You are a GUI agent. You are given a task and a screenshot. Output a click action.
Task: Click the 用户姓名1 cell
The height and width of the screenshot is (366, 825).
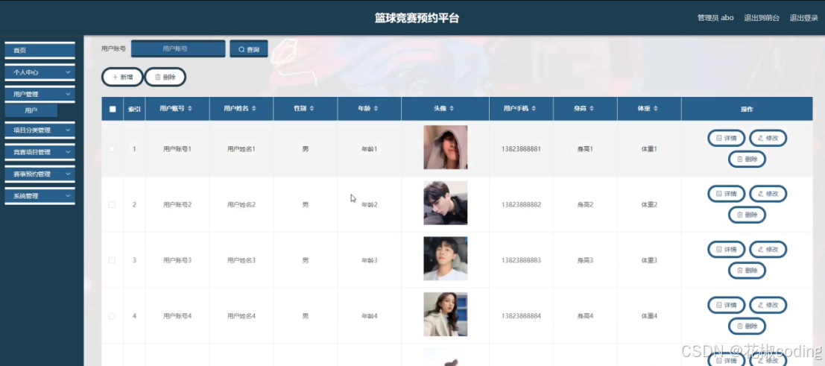(x=241, y=149)
